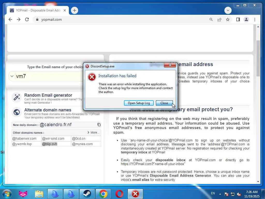The height and width of the screenshot is (199, 265).
Task: Click the EN language indicator
Action: click(213, 193)
